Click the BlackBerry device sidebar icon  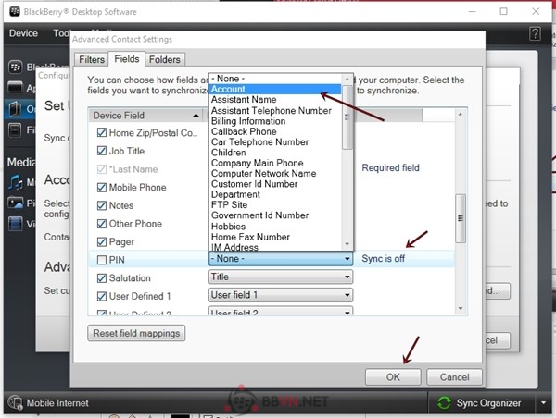tap(16, 68)
